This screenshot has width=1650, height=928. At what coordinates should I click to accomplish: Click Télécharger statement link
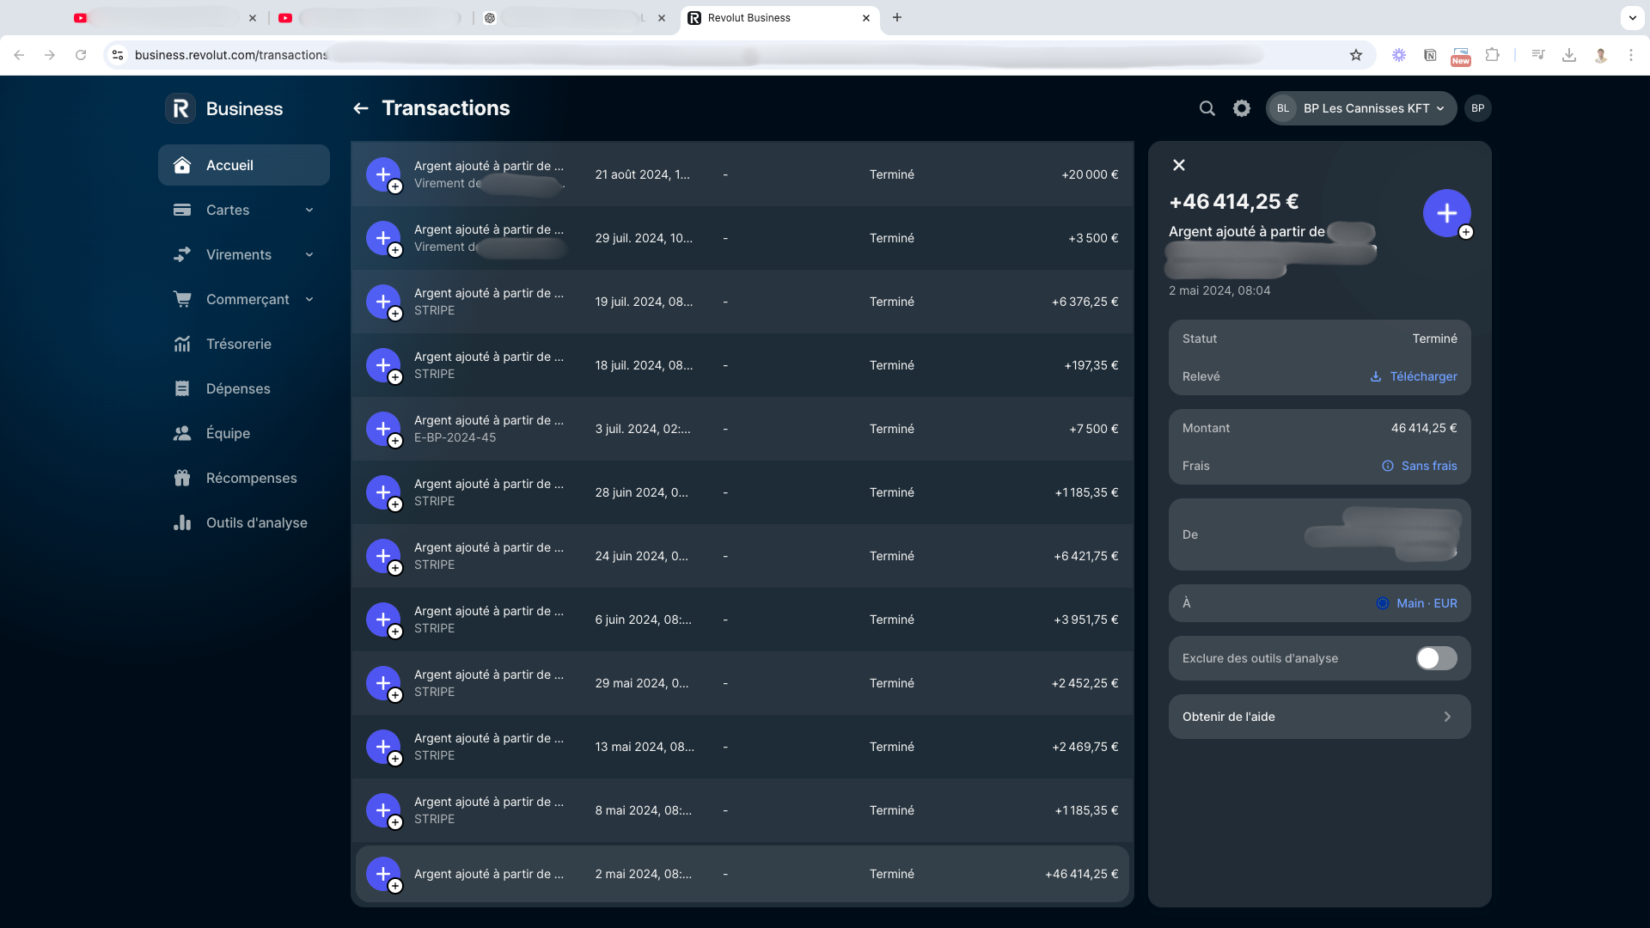coord(1414,376)
